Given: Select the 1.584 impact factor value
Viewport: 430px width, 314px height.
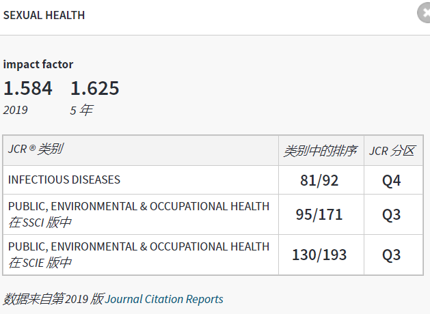Looking at the screenshot, I should pyautogui.click(x=28, y=88).
